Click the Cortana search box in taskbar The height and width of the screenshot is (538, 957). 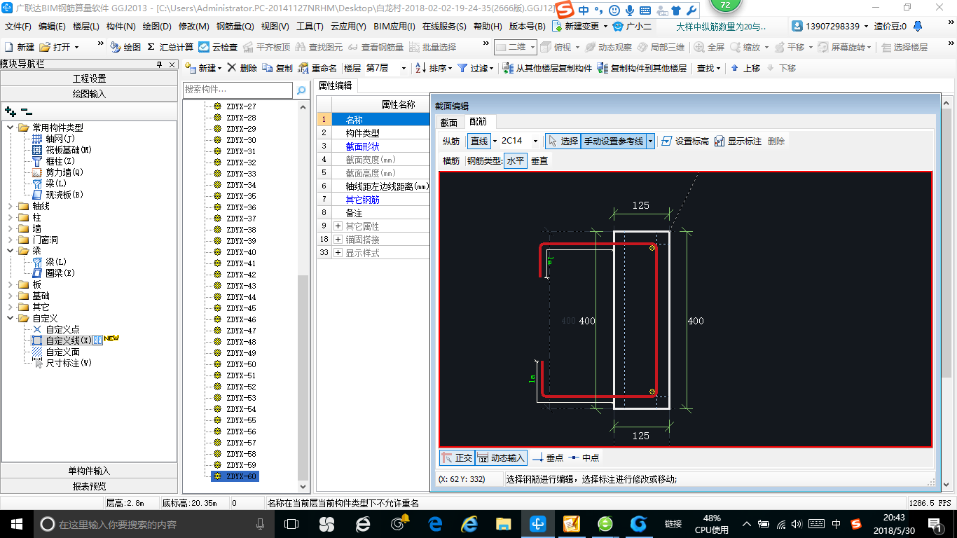click(153, 523)
